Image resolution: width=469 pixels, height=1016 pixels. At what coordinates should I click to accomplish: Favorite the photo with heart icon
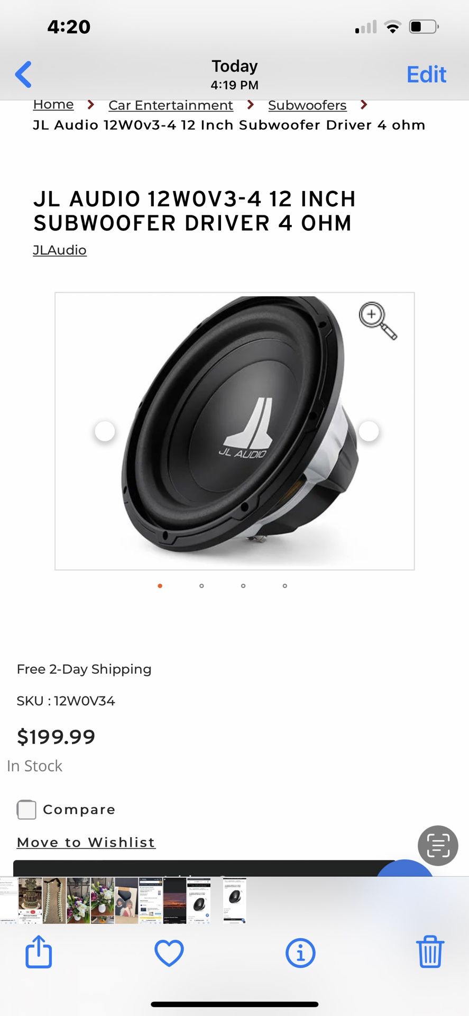click(169, 952)
